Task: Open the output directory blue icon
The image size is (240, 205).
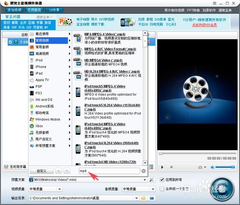Action: 152,198
